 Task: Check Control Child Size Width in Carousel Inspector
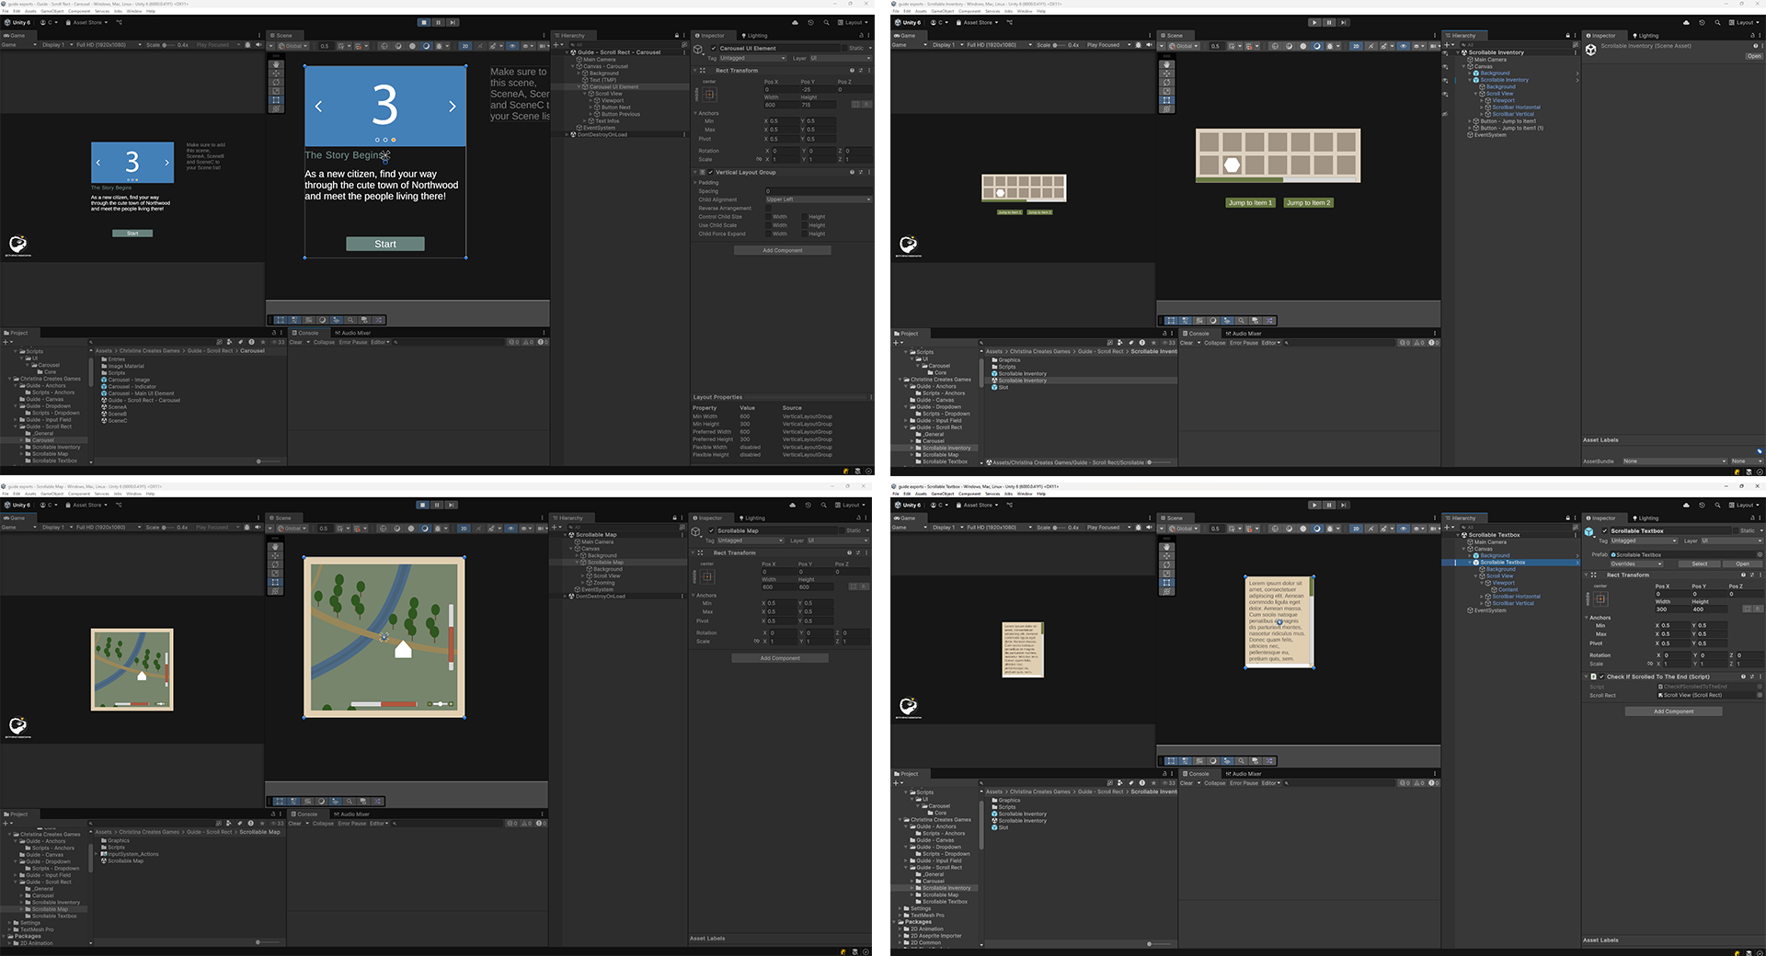[x=770, y=217]
